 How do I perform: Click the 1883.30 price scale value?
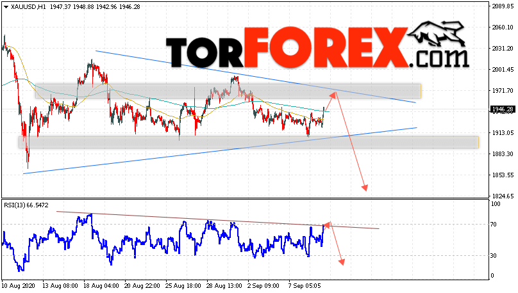pos(503,154)
